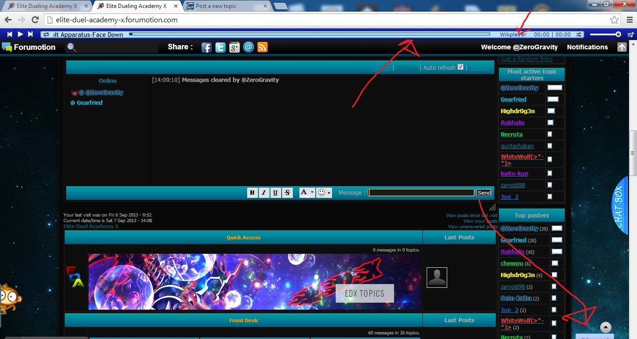The width and height of the screenshot is (637, 339).
Task: Seek on the song progress bar
Action: tap(310, 34)
